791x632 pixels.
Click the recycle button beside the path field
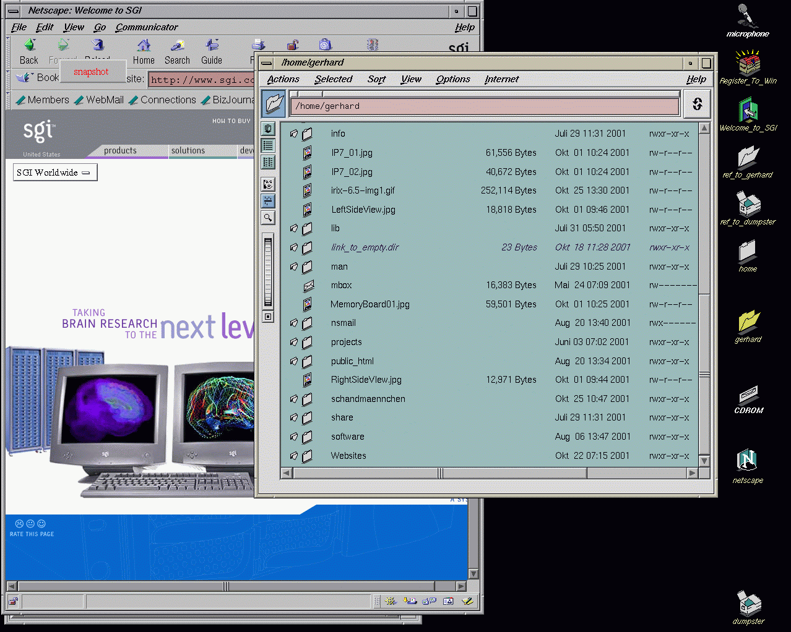click(697, 104)
